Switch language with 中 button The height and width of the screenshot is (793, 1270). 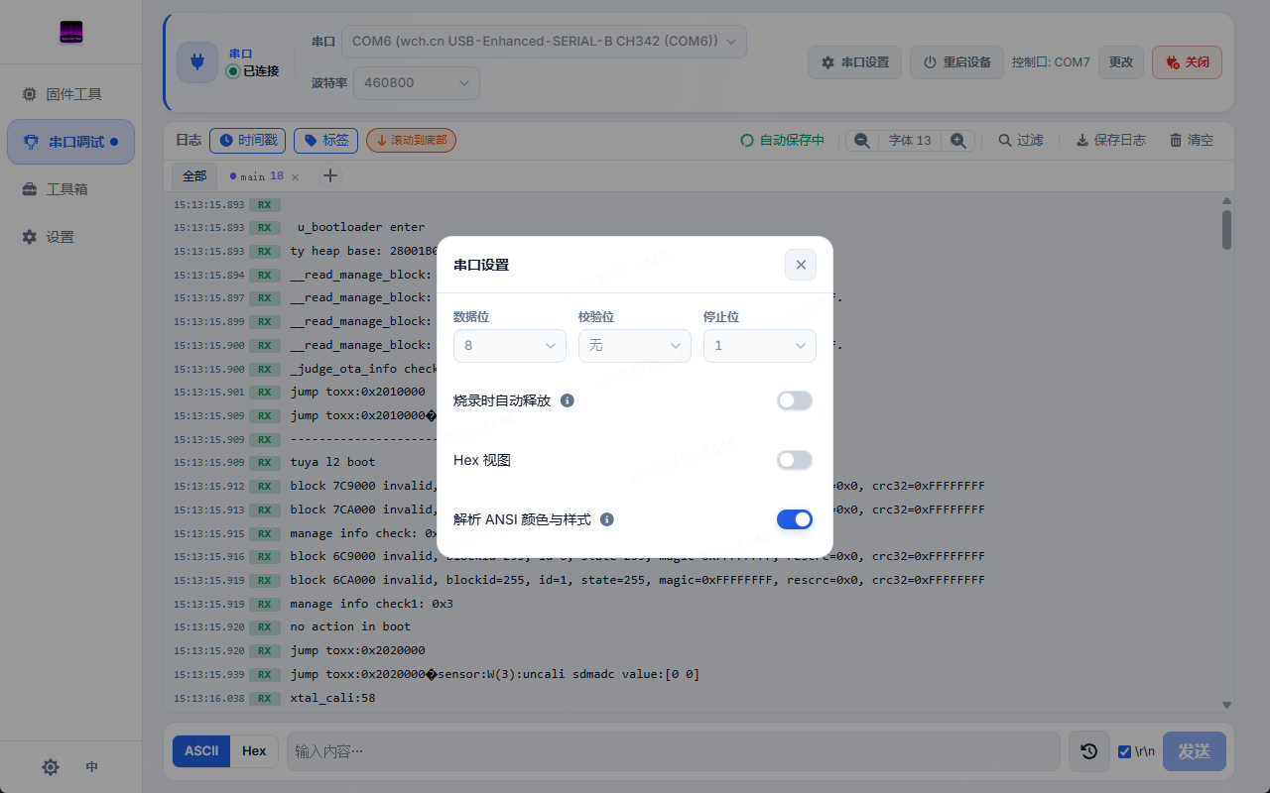click(x=92, y=767)
